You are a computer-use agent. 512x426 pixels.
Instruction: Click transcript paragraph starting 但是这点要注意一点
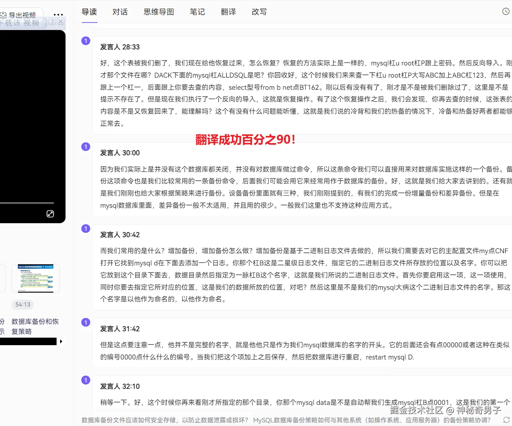tap(305, 351)
